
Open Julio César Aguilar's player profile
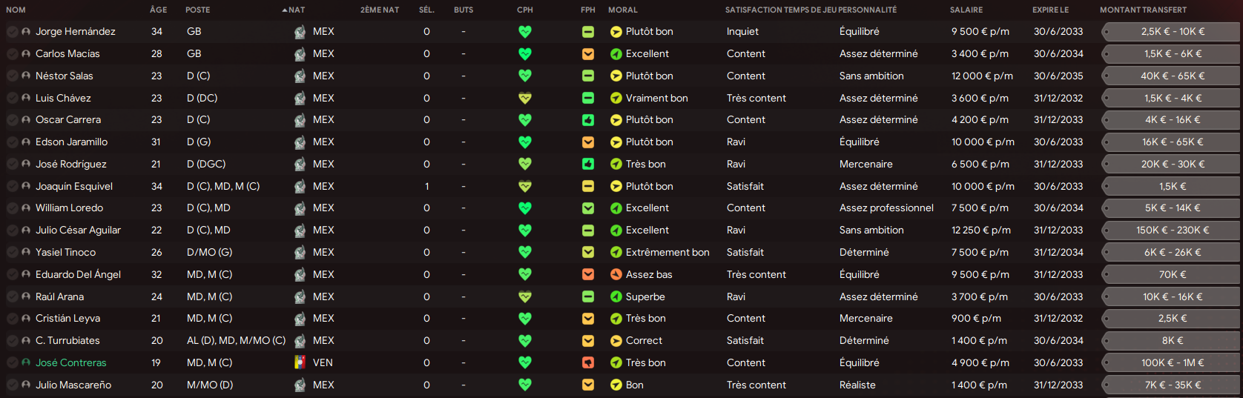[x=78, y=230]
